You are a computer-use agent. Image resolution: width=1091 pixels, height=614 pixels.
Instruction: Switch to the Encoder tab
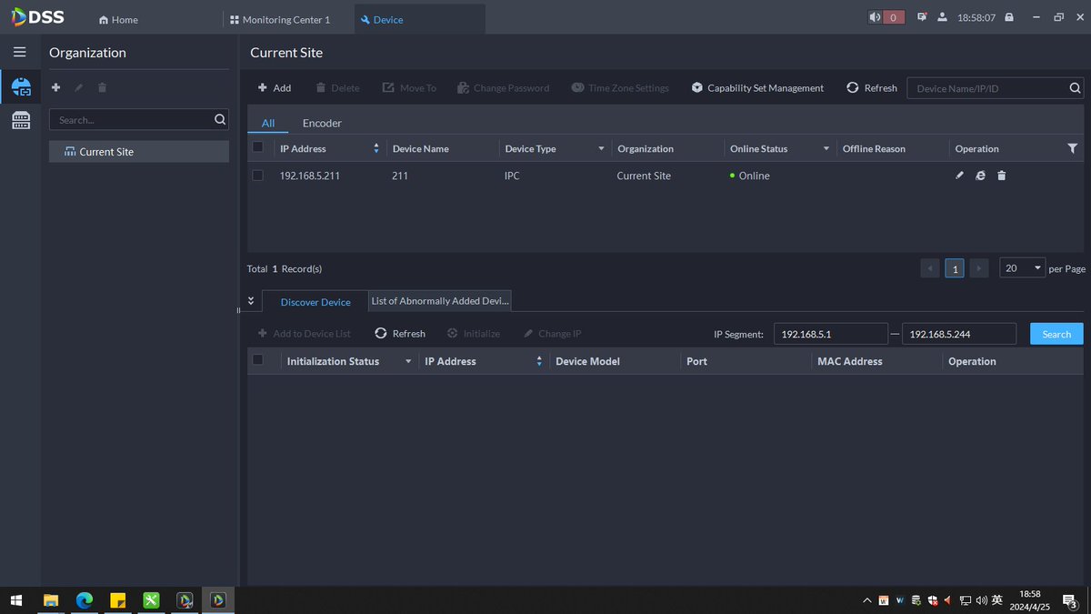click(322, 123)
